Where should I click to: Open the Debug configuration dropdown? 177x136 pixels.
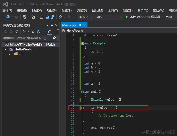[x=86, y=17]
